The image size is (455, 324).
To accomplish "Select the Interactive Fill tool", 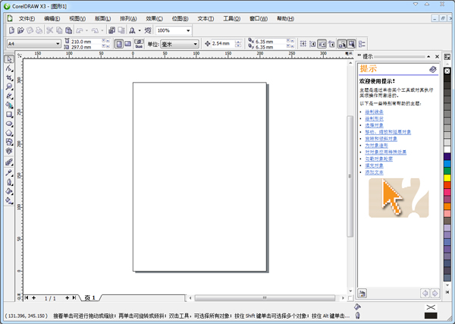I will [x=9, y=200].
